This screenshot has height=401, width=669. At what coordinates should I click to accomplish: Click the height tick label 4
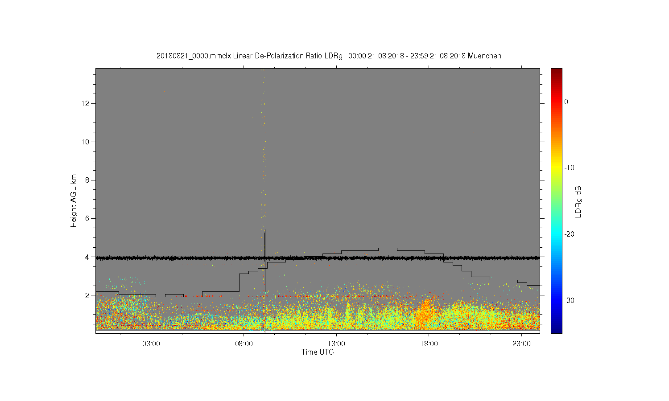pos(88,257)
